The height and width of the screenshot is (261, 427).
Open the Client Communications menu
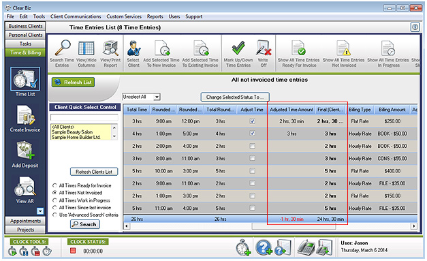pos(76,16)
